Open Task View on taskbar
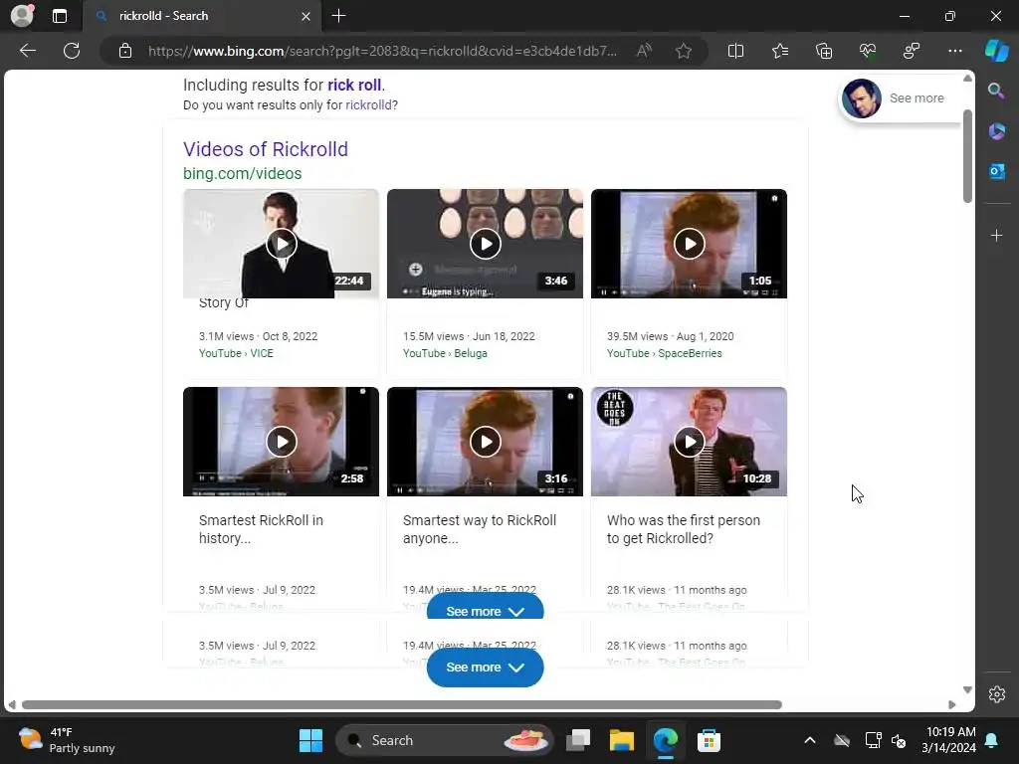 point(578,740)
